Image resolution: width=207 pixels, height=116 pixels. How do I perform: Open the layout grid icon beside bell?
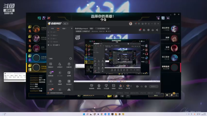148,30
